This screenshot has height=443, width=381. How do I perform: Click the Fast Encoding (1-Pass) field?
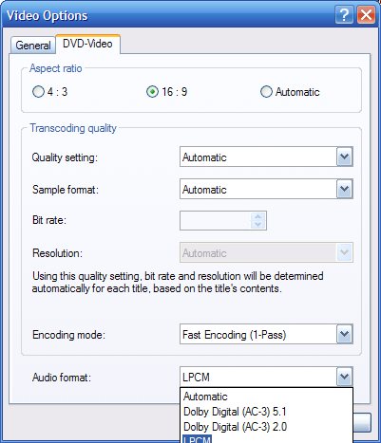258,334
